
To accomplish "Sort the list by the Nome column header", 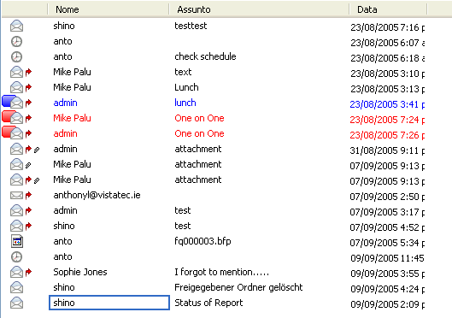I will pos(109,9).
